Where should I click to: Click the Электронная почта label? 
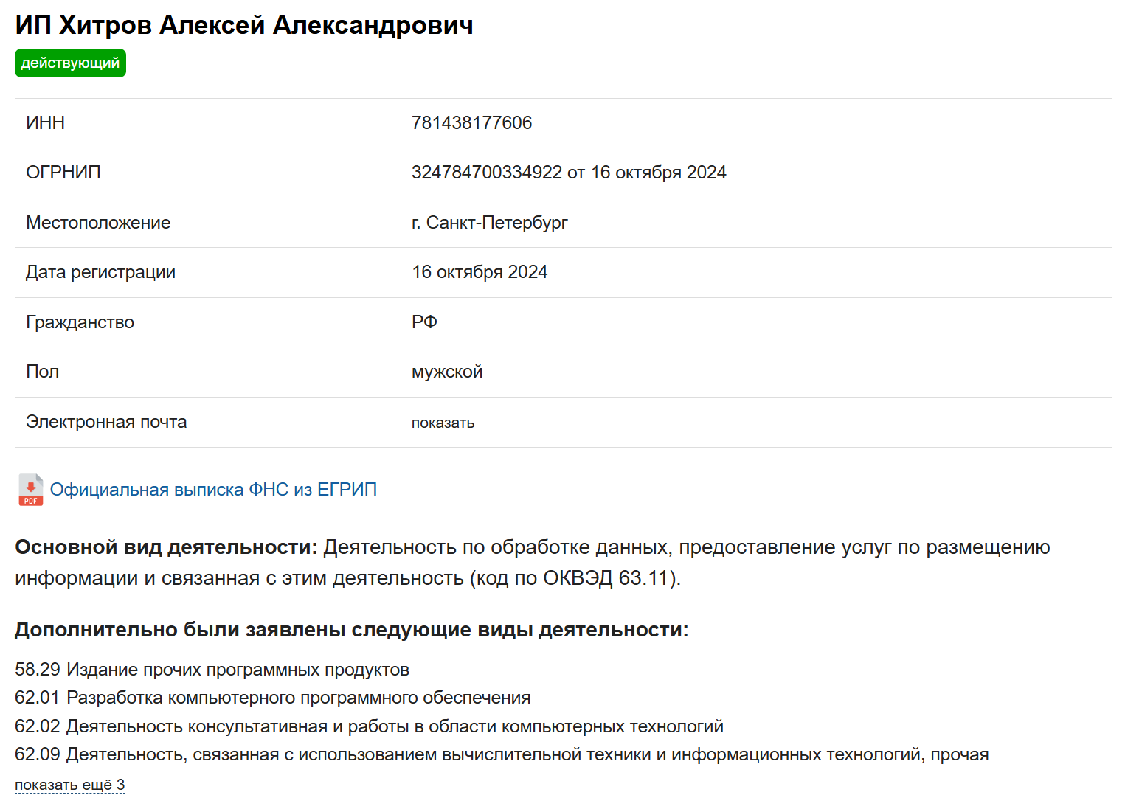click(x=106, y=422)
